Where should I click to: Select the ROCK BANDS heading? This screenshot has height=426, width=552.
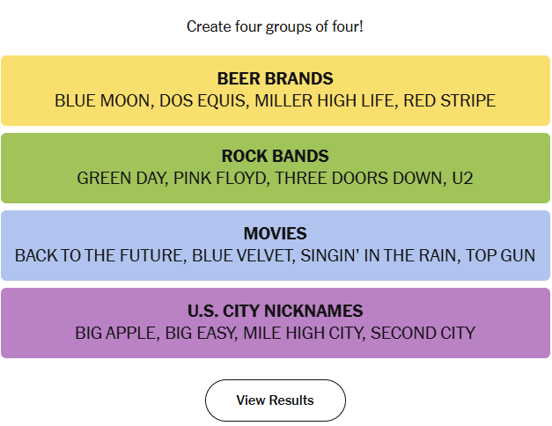tap(275, 156)
